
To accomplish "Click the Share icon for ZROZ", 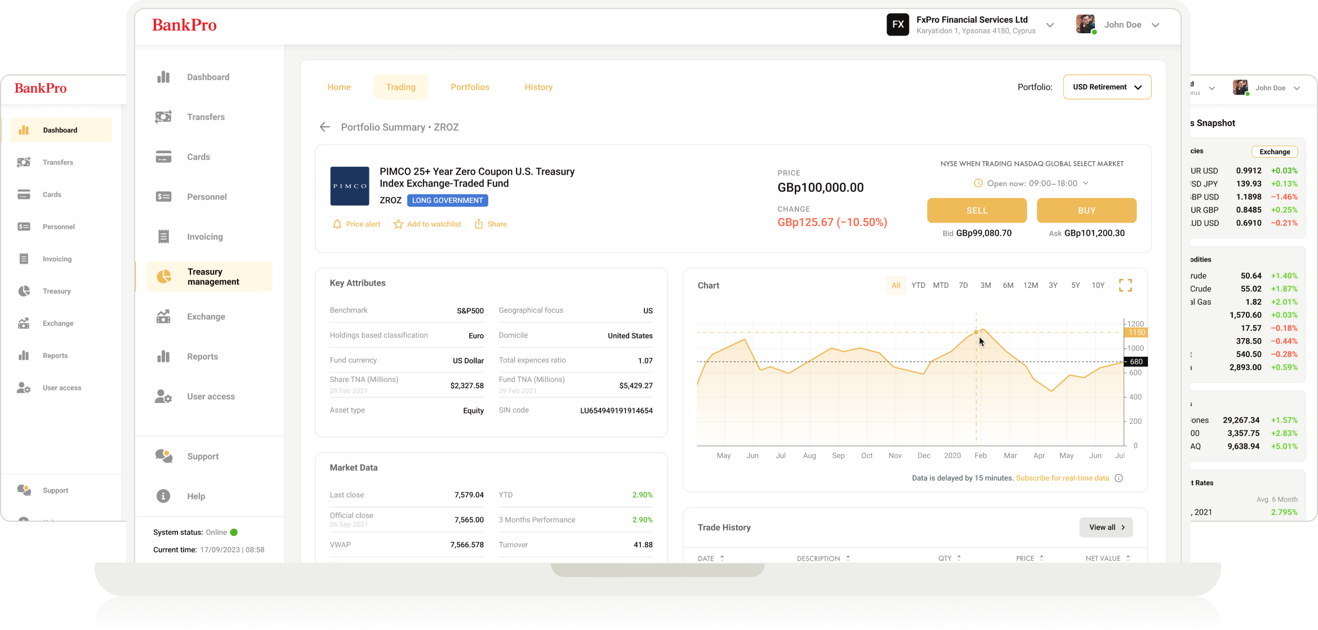I will point(479,224).
